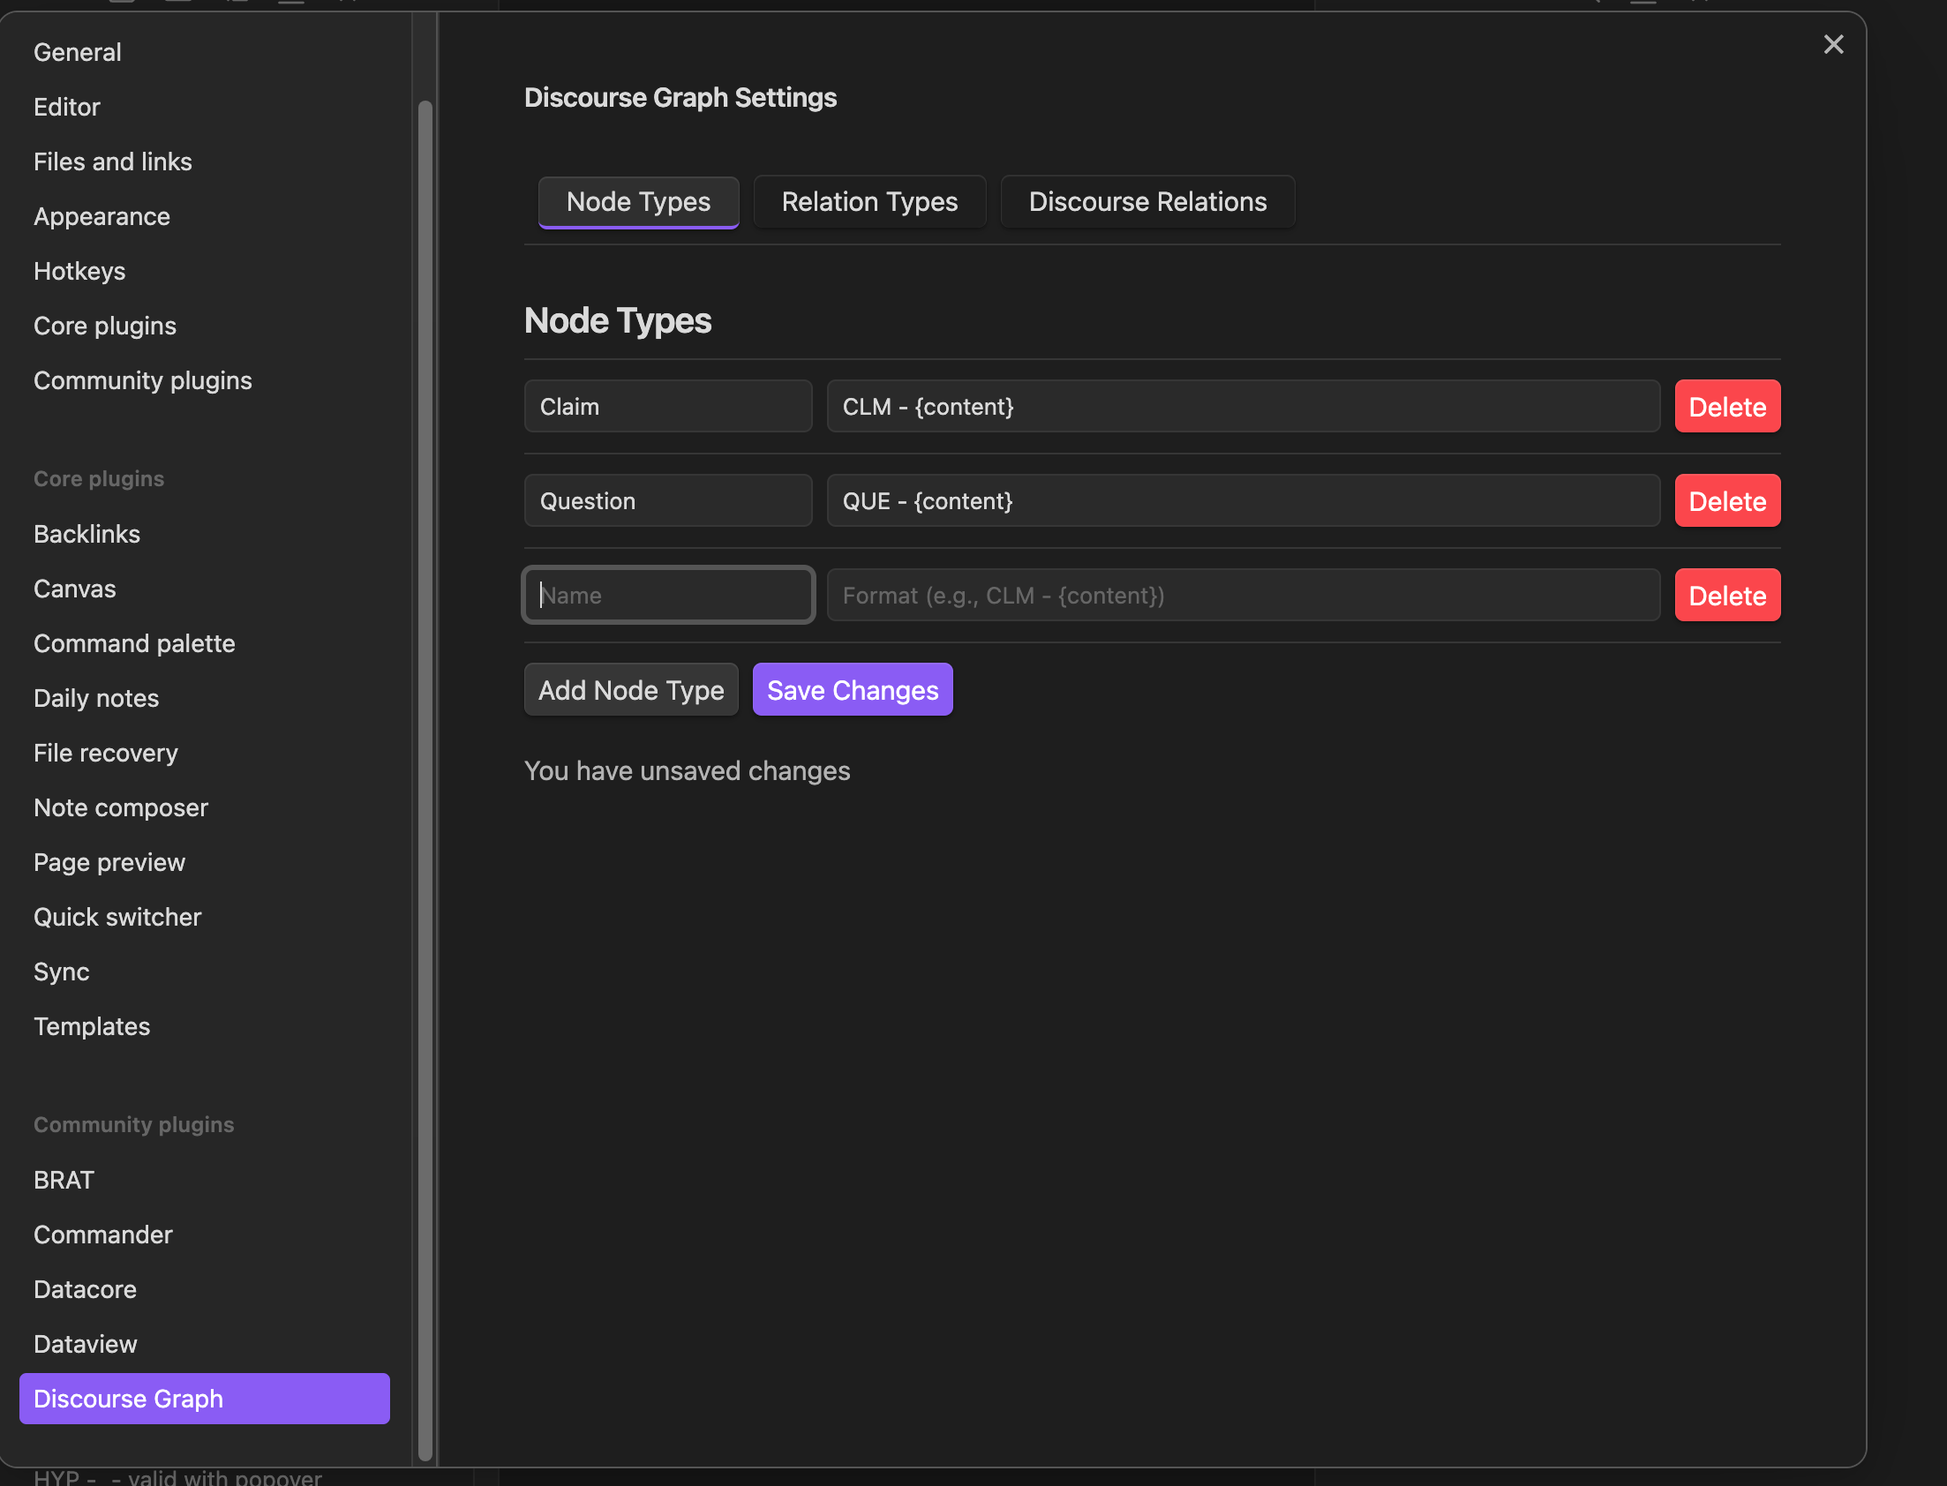This screenshot has width=1947, height=1486.
Task: Click the Add Node Type button
Action: click(631, 689)
